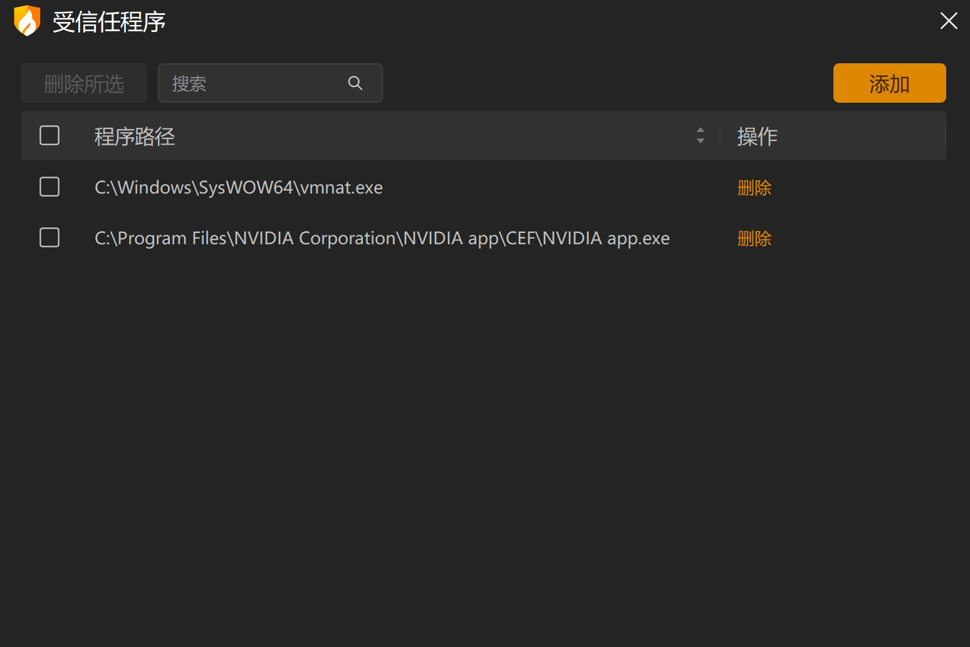Screen dimensions: 970x647
Task: Click the 操作 column header
Action: (x=757, y=136)
